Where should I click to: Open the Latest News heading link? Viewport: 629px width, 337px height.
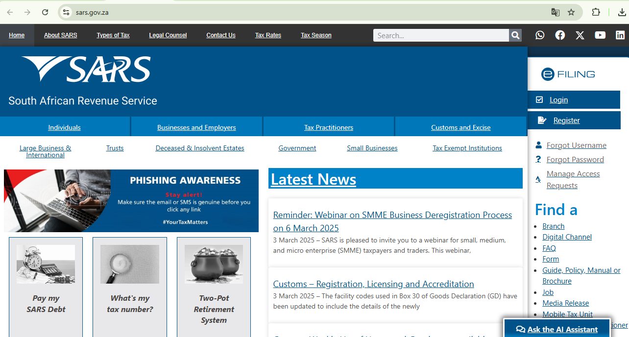(314, 179)
